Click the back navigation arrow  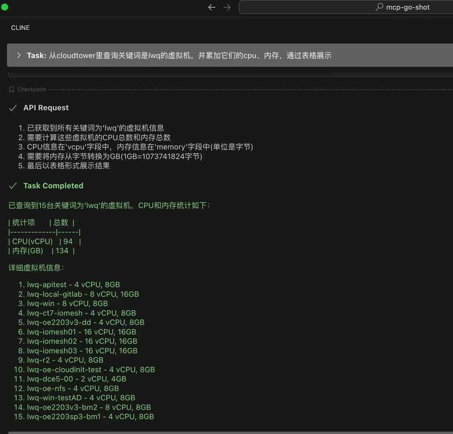(x=212, y=7)
